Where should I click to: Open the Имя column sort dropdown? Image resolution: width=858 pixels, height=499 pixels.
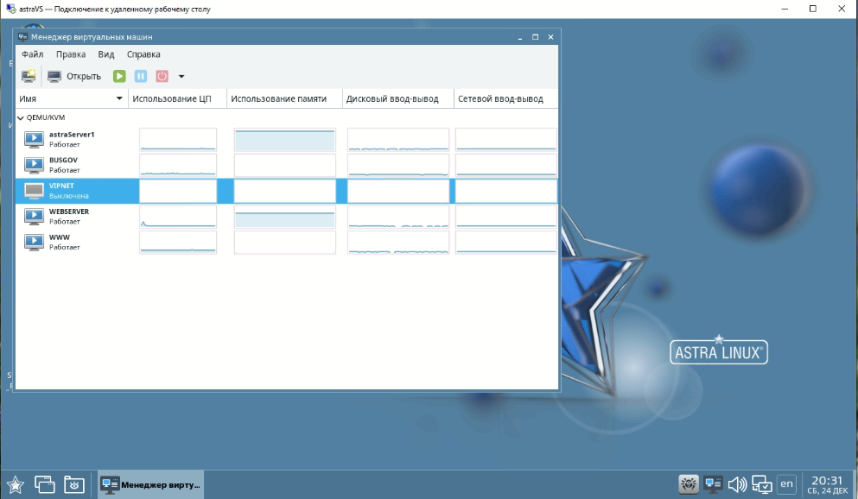(119, 98)
